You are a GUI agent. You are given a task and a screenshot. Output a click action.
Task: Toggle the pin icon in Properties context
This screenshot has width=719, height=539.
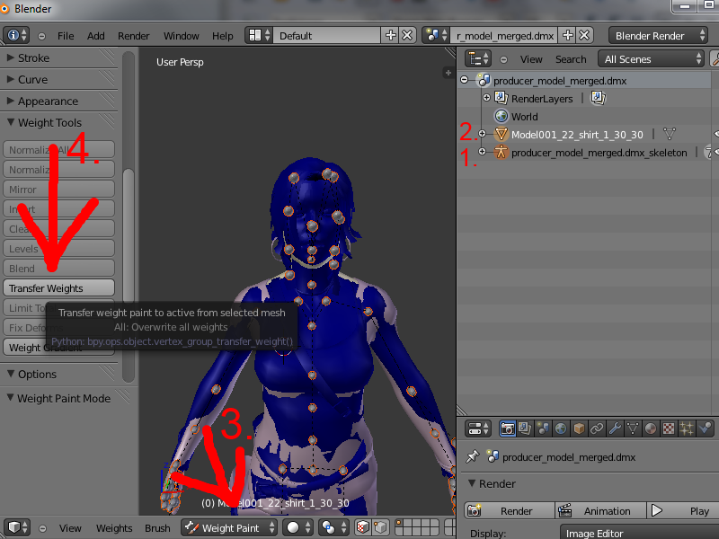coord(472,456)
